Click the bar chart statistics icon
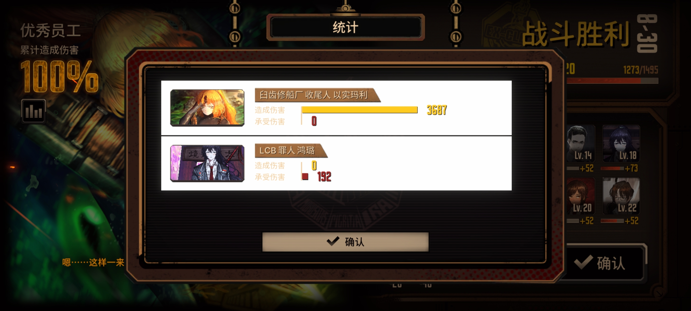 pos(33,111)
